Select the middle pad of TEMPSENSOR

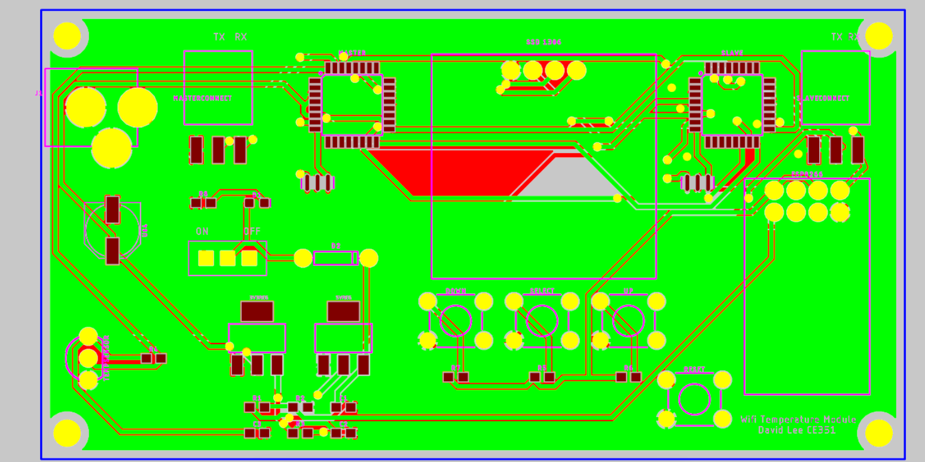click(x=88, y=358)
